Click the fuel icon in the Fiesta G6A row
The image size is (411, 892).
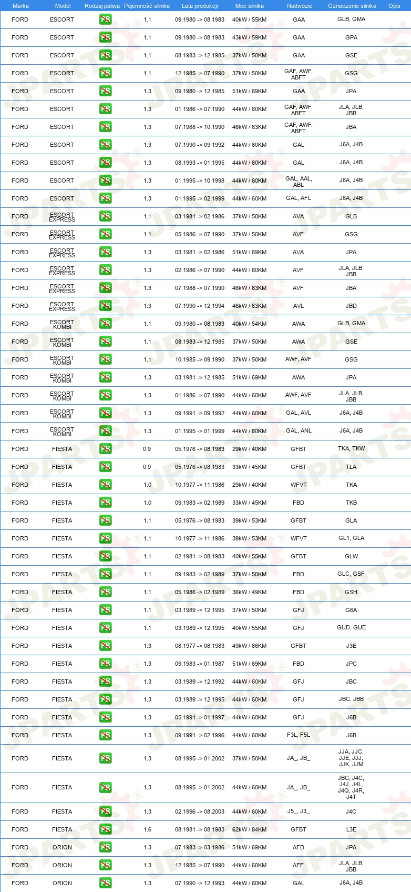(105, 610)
